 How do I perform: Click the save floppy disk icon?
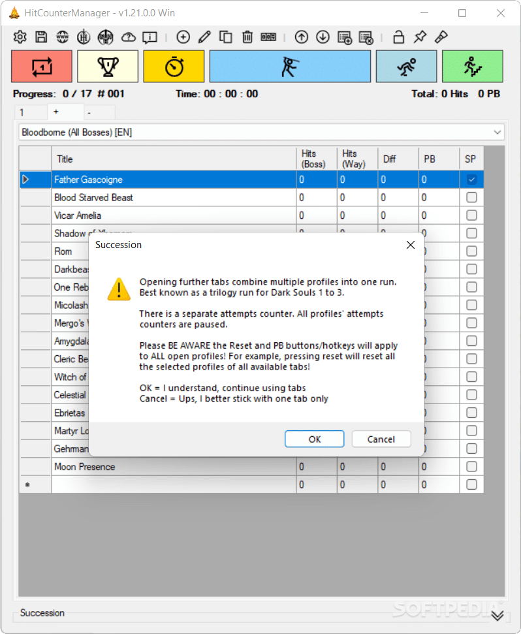pyautogui.click(x=41, y=37)
